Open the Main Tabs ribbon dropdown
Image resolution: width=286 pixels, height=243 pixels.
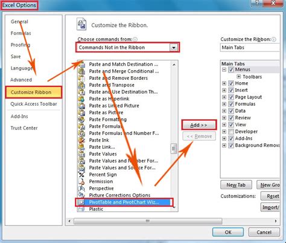250,48
